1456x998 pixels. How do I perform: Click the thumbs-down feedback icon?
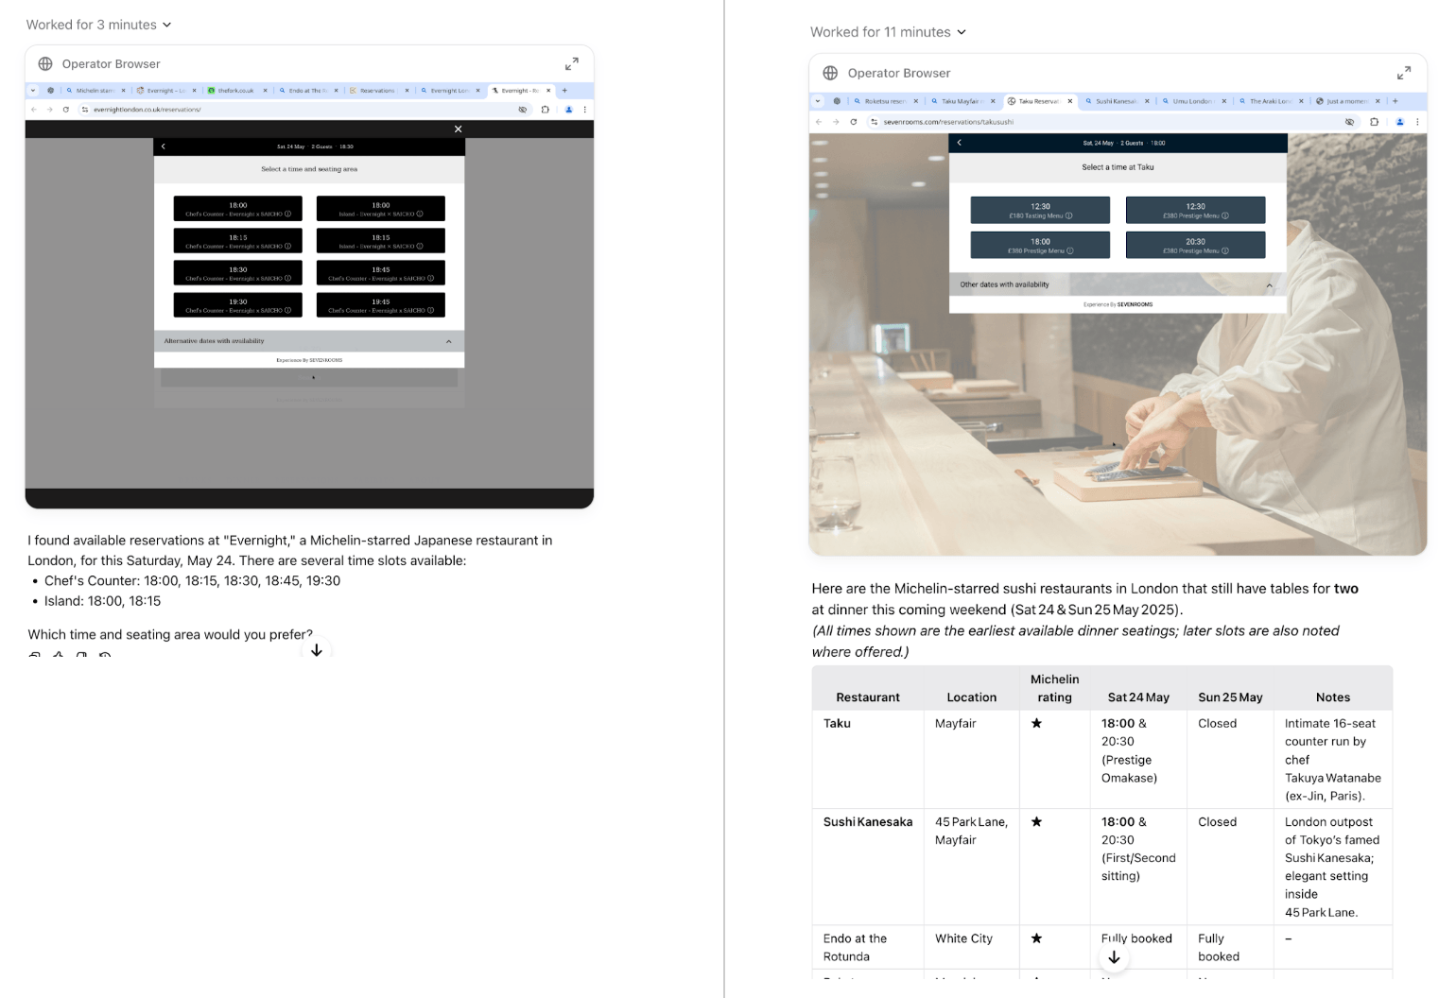81,658
